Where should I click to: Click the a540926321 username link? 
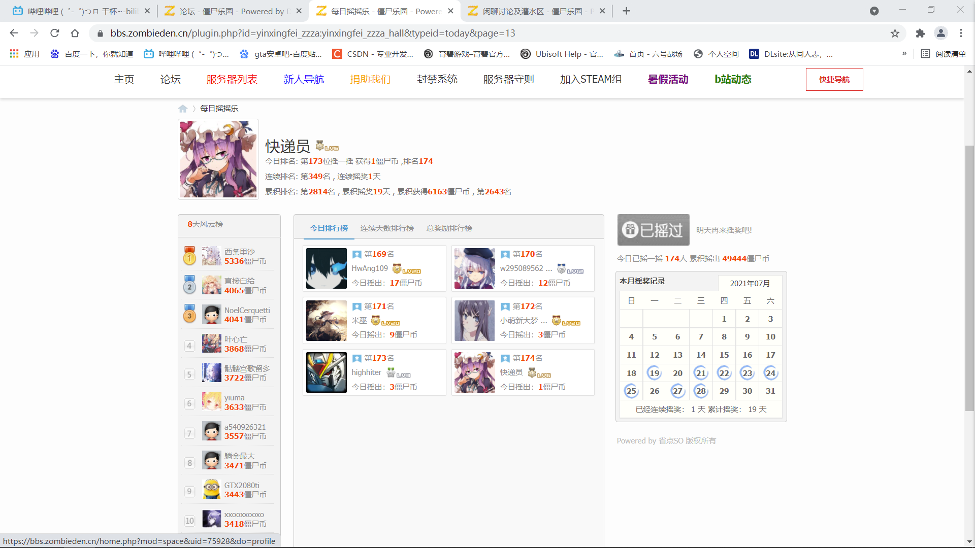pos(245,427)
